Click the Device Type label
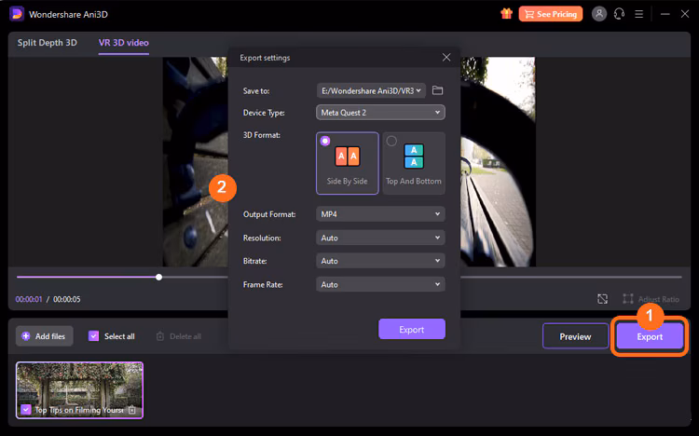 (264, 113)
